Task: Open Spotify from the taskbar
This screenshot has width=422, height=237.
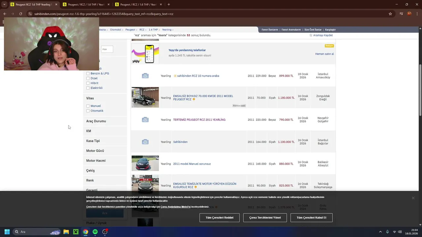Action: point(95,232)
